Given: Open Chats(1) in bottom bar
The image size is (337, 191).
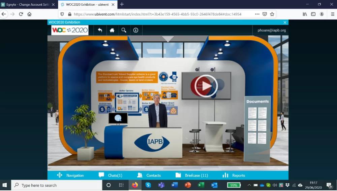Looking at the screenshot, I should tap(111, 175).
